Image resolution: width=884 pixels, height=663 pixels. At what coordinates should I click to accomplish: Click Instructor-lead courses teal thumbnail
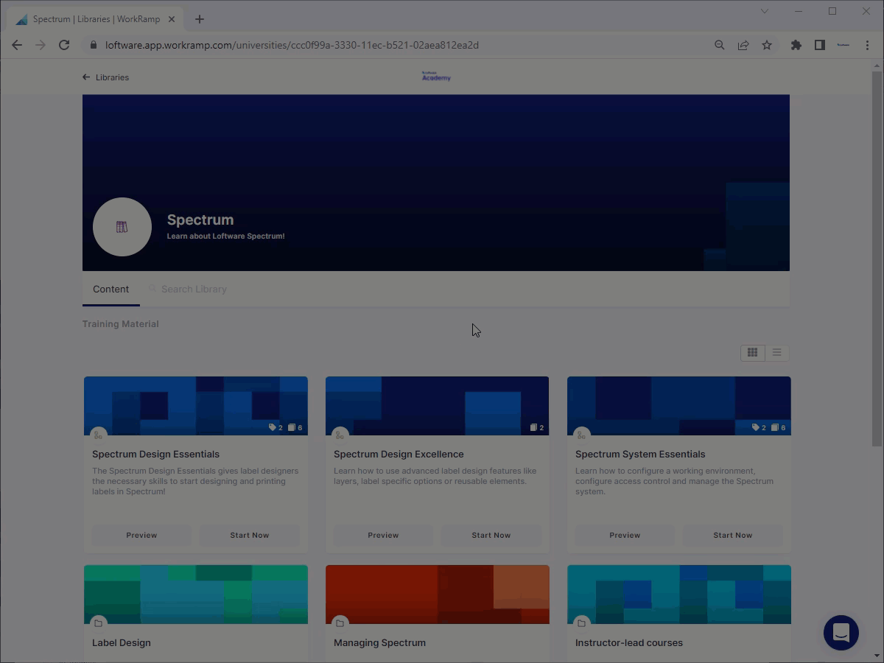pyautogui.click(x=679, y=594)
